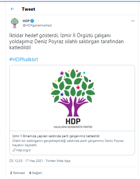Click the card headline about İzmir İl Binamıza
Viewport: 140px width, 179px height.
56,136
